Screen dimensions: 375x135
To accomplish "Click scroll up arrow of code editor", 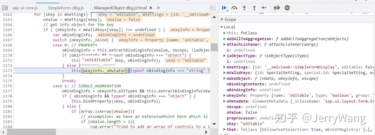I will click(214, 17).
